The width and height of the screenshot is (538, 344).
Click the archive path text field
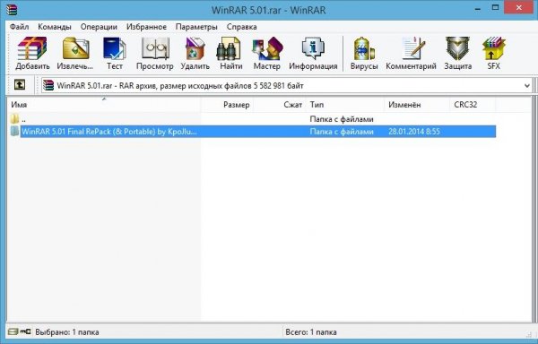[287, 86]
